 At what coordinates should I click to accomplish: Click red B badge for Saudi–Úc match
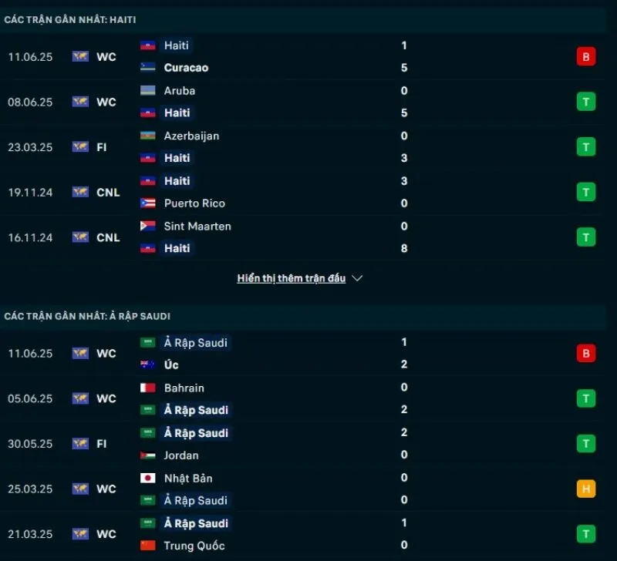pos(586,353)
